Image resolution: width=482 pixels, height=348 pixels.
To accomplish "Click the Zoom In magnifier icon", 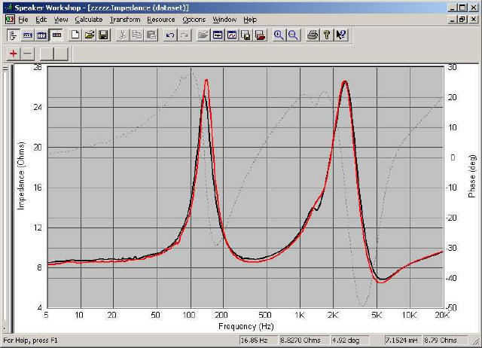I will (279, 35).
